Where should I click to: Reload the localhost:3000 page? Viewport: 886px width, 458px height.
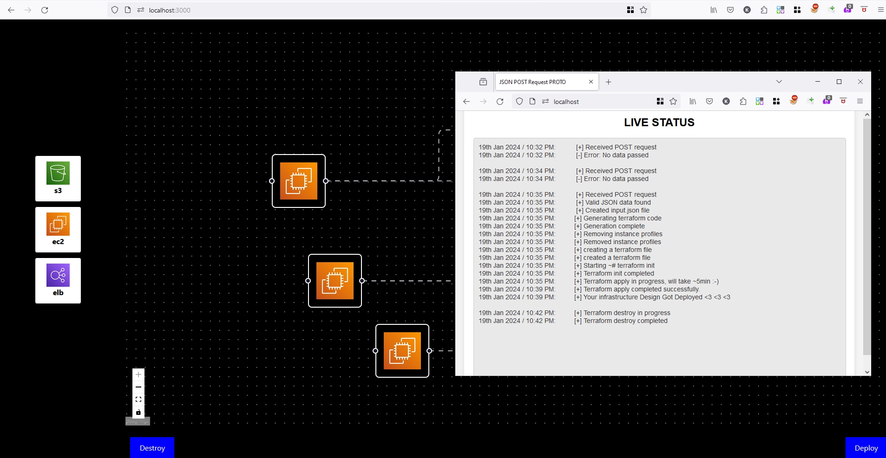[x=45, y=10]
